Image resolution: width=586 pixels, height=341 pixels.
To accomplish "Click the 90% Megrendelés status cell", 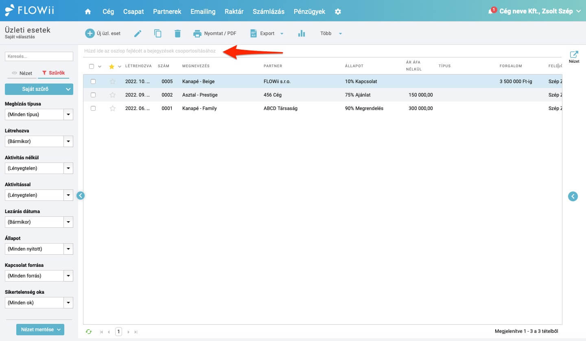I will 364,108.
